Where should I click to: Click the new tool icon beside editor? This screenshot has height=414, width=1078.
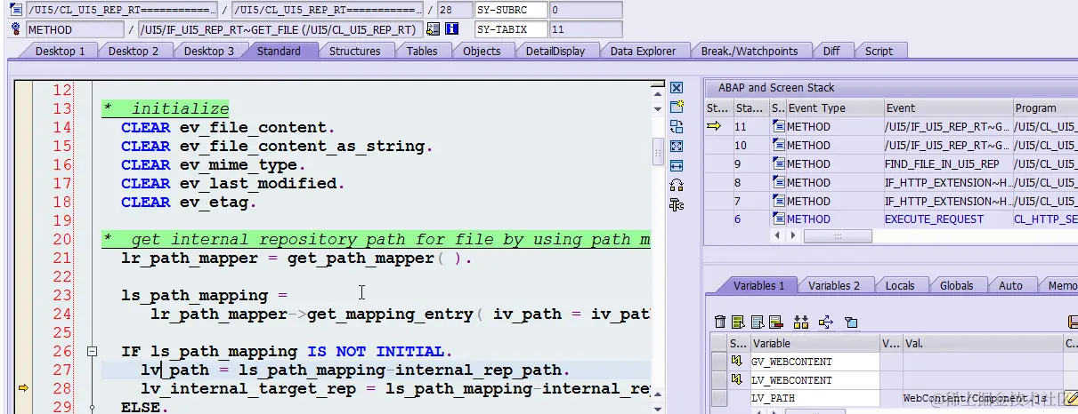[677, 107]
